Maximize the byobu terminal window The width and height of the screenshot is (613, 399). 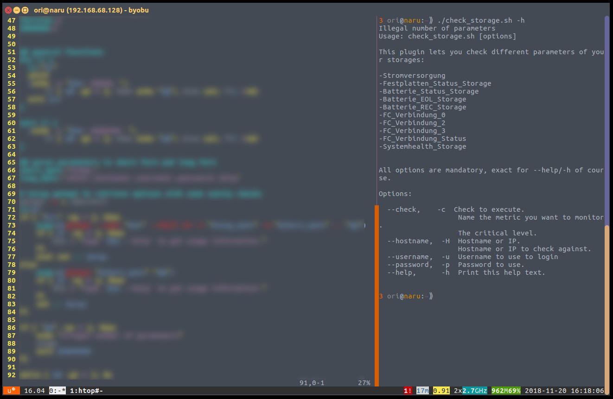[25, 10]
